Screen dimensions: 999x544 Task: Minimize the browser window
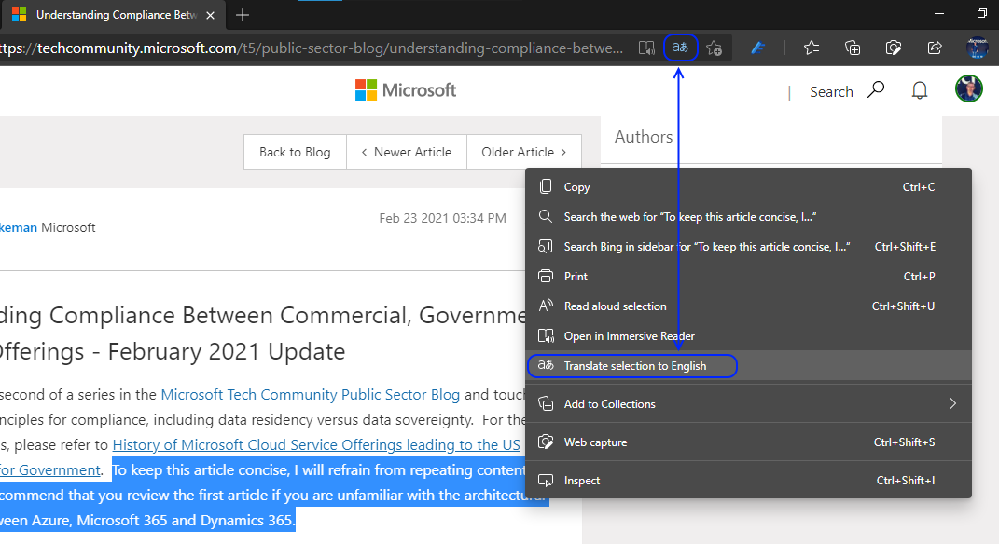tap(938, 13)
